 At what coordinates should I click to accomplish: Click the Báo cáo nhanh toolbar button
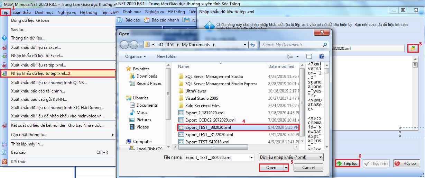[161, 20]
